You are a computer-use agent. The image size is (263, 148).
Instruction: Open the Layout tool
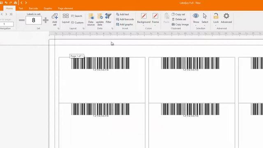click(x=66, y=18)
